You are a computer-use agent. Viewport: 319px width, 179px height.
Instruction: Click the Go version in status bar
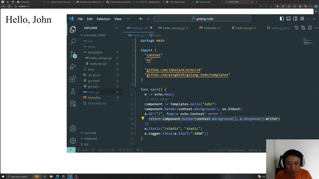(x=106, y=150)
